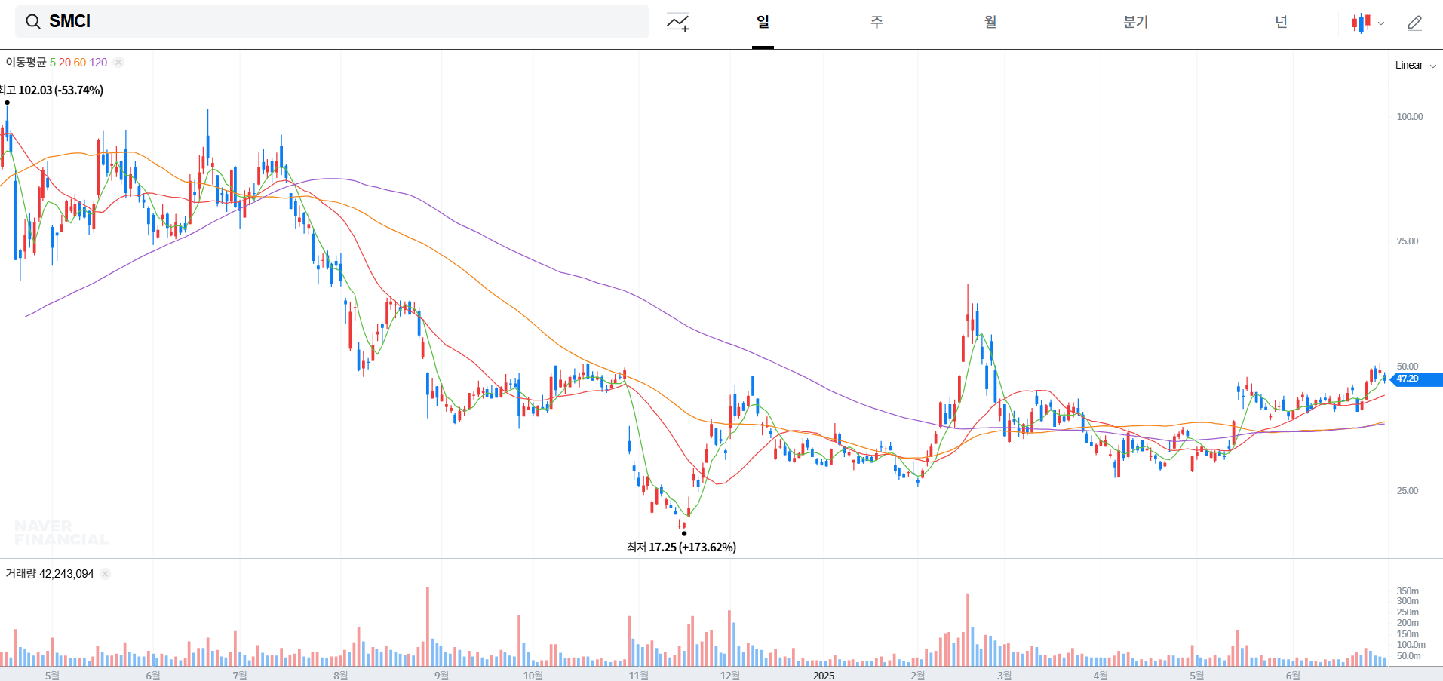Remove the 이동평균 indicator with its x
The image size is (1443, 681).
(x=118, y=62)
